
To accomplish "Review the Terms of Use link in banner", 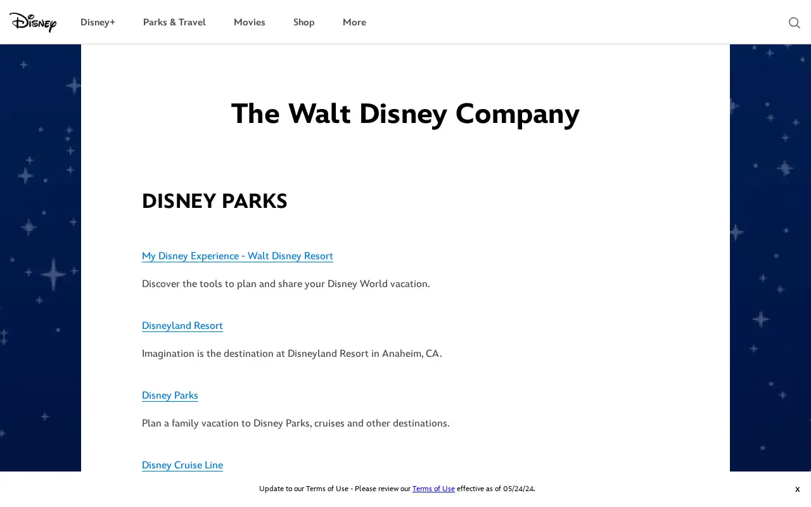I will coord(433,489).
